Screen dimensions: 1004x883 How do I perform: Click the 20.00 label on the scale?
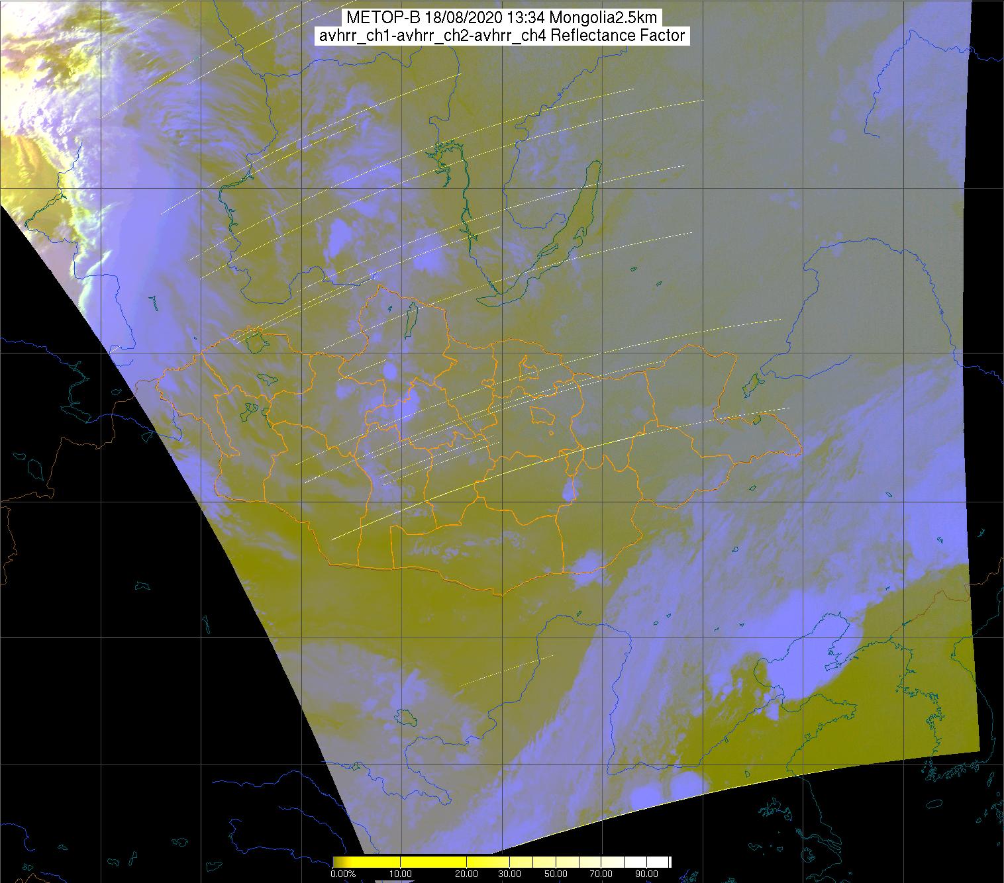[468, 874]
